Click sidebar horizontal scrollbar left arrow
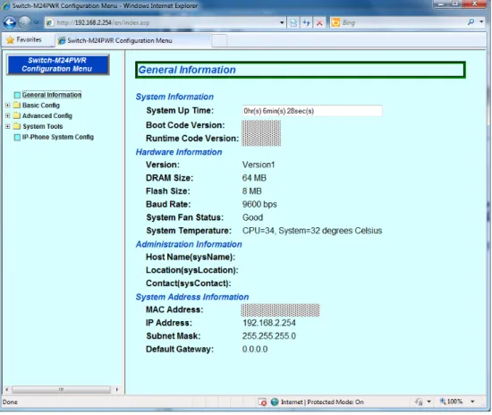This screenshot has width=492, height=415. point(7,390)
